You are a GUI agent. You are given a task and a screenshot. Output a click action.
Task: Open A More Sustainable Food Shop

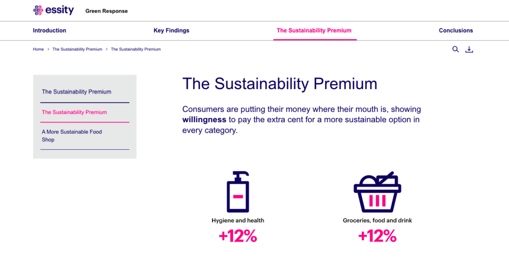[x=72, y=136]
